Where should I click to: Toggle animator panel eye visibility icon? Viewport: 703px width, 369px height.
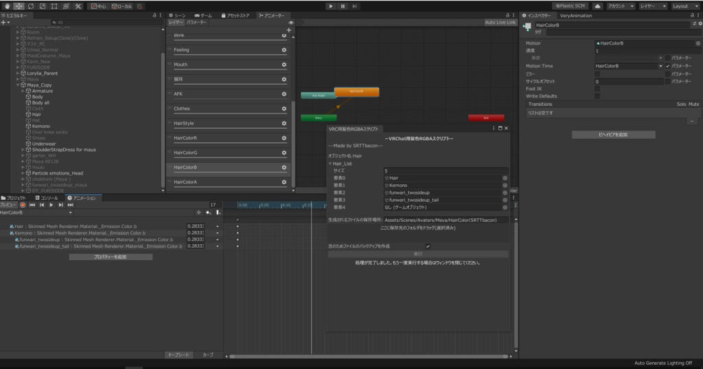(291, 23)
